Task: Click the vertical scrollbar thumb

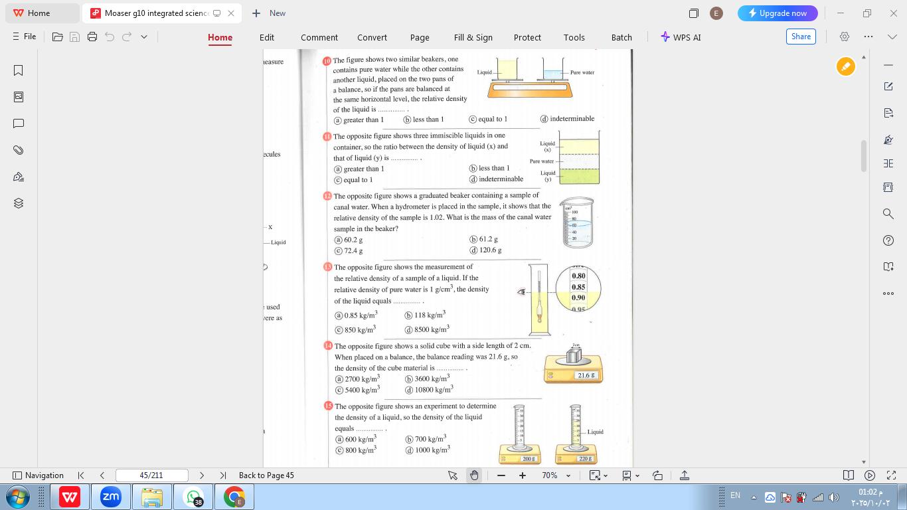Action: tap(864, 155)
